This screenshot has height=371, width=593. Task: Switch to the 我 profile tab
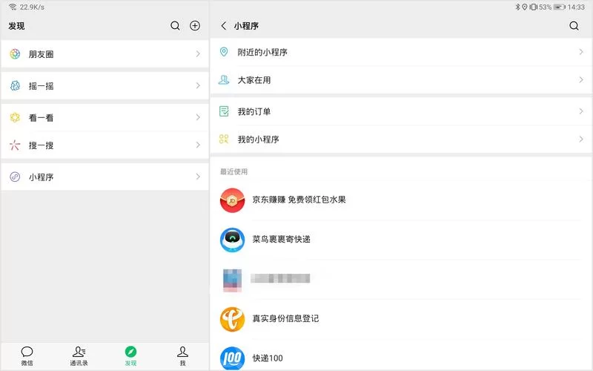[182, 356]
